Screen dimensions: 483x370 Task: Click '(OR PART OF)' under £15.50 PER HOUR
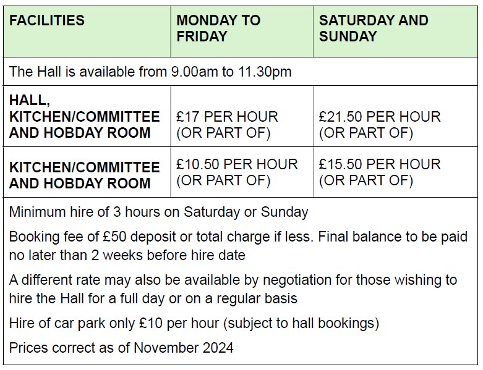(x=365, y=181)
